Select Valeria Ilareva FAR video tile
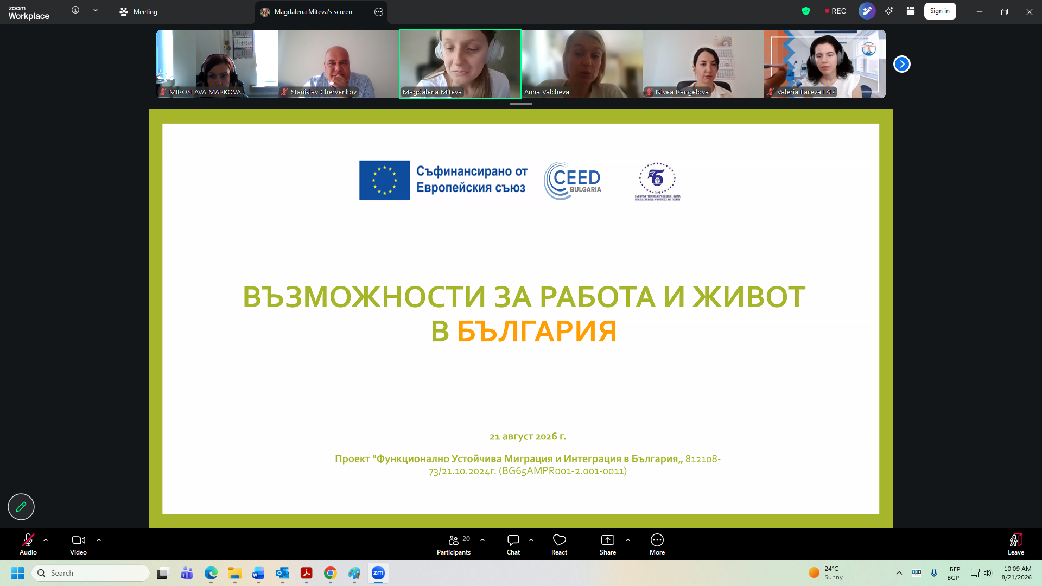This screenshot has height=586, width=1042. click(825, 64)
